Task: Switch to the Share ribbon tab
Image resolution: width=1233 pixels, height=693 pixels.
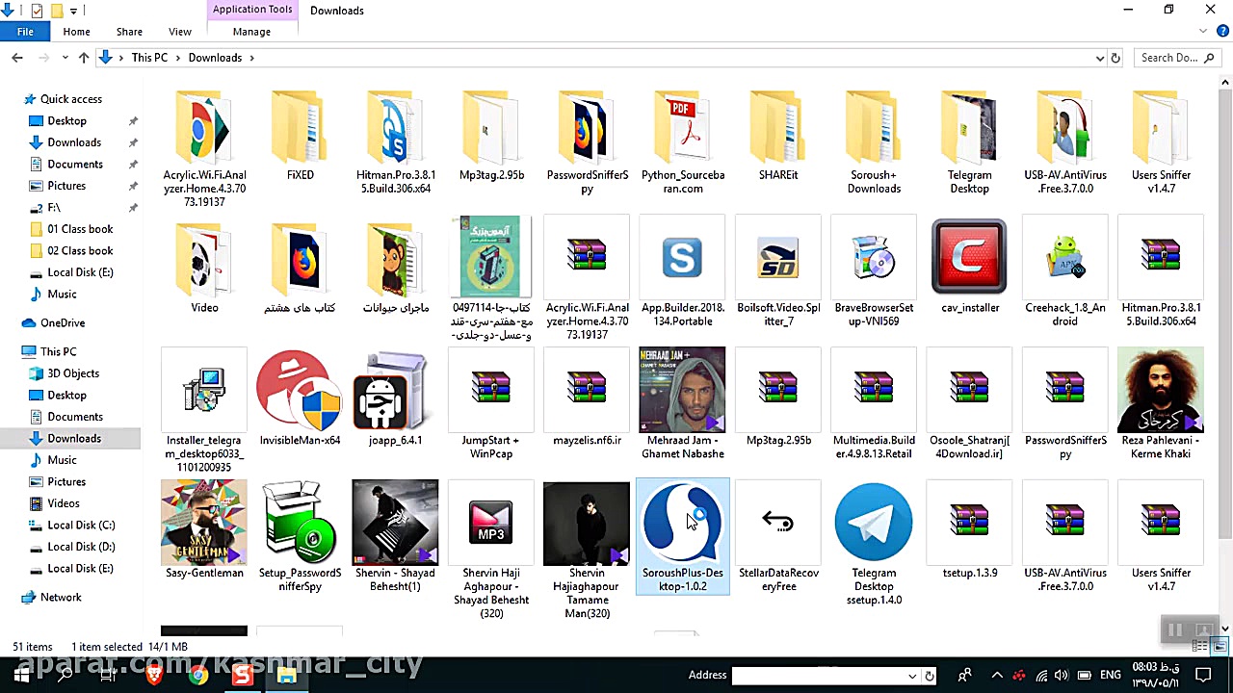Action: [129, 32]
